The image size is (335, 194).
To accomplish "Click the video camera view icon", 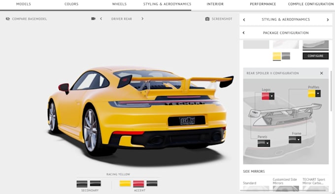I will [94, 19].
